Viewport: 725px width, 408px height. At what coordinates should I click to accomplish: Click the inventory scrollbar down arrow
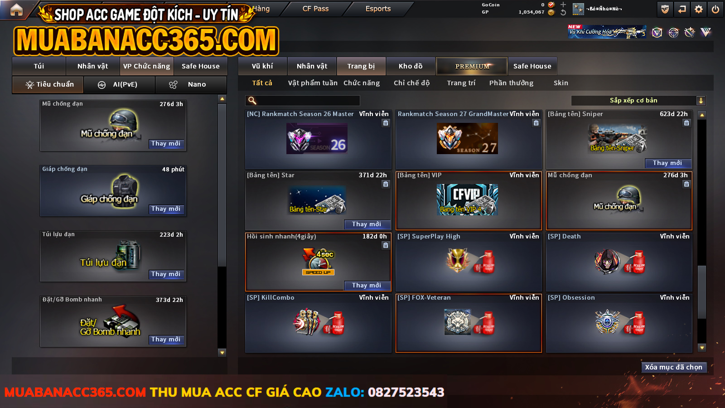tap(702, 348)
